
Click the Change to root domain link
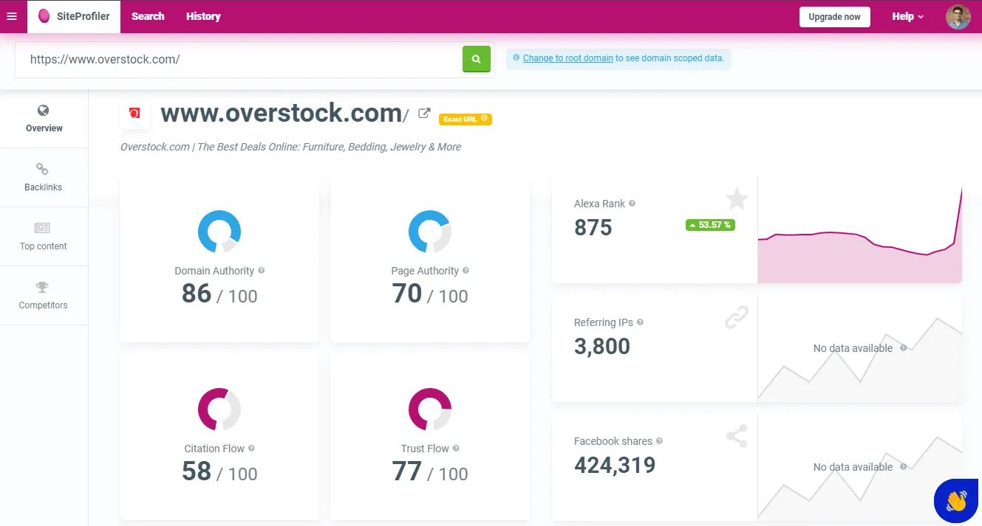click(x=567, y=58)
